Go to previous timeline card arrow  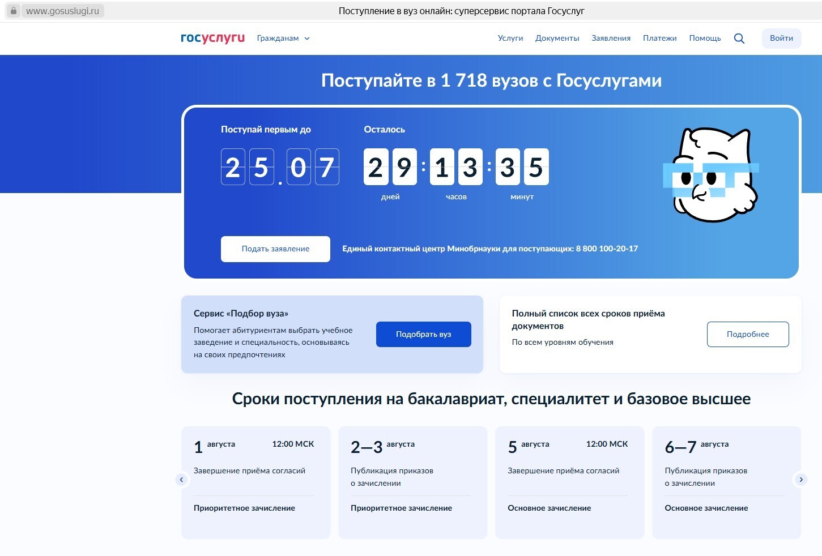[181, 480]
